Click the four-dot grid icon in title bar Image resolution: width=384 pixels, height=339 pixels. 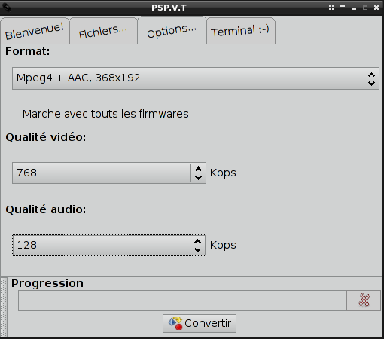331,8
